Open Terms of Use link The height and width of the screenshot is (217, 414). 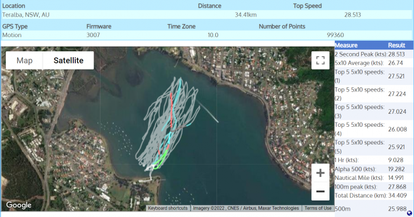click(x=318, y=208)
